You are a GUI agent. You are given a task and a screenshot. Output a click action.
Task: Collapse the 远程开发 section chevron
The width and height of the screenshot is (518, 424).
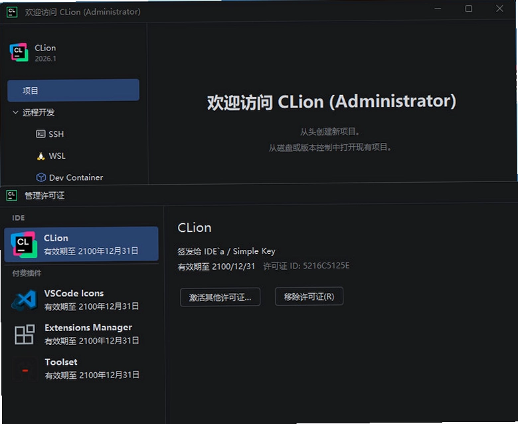coord(15,112)
